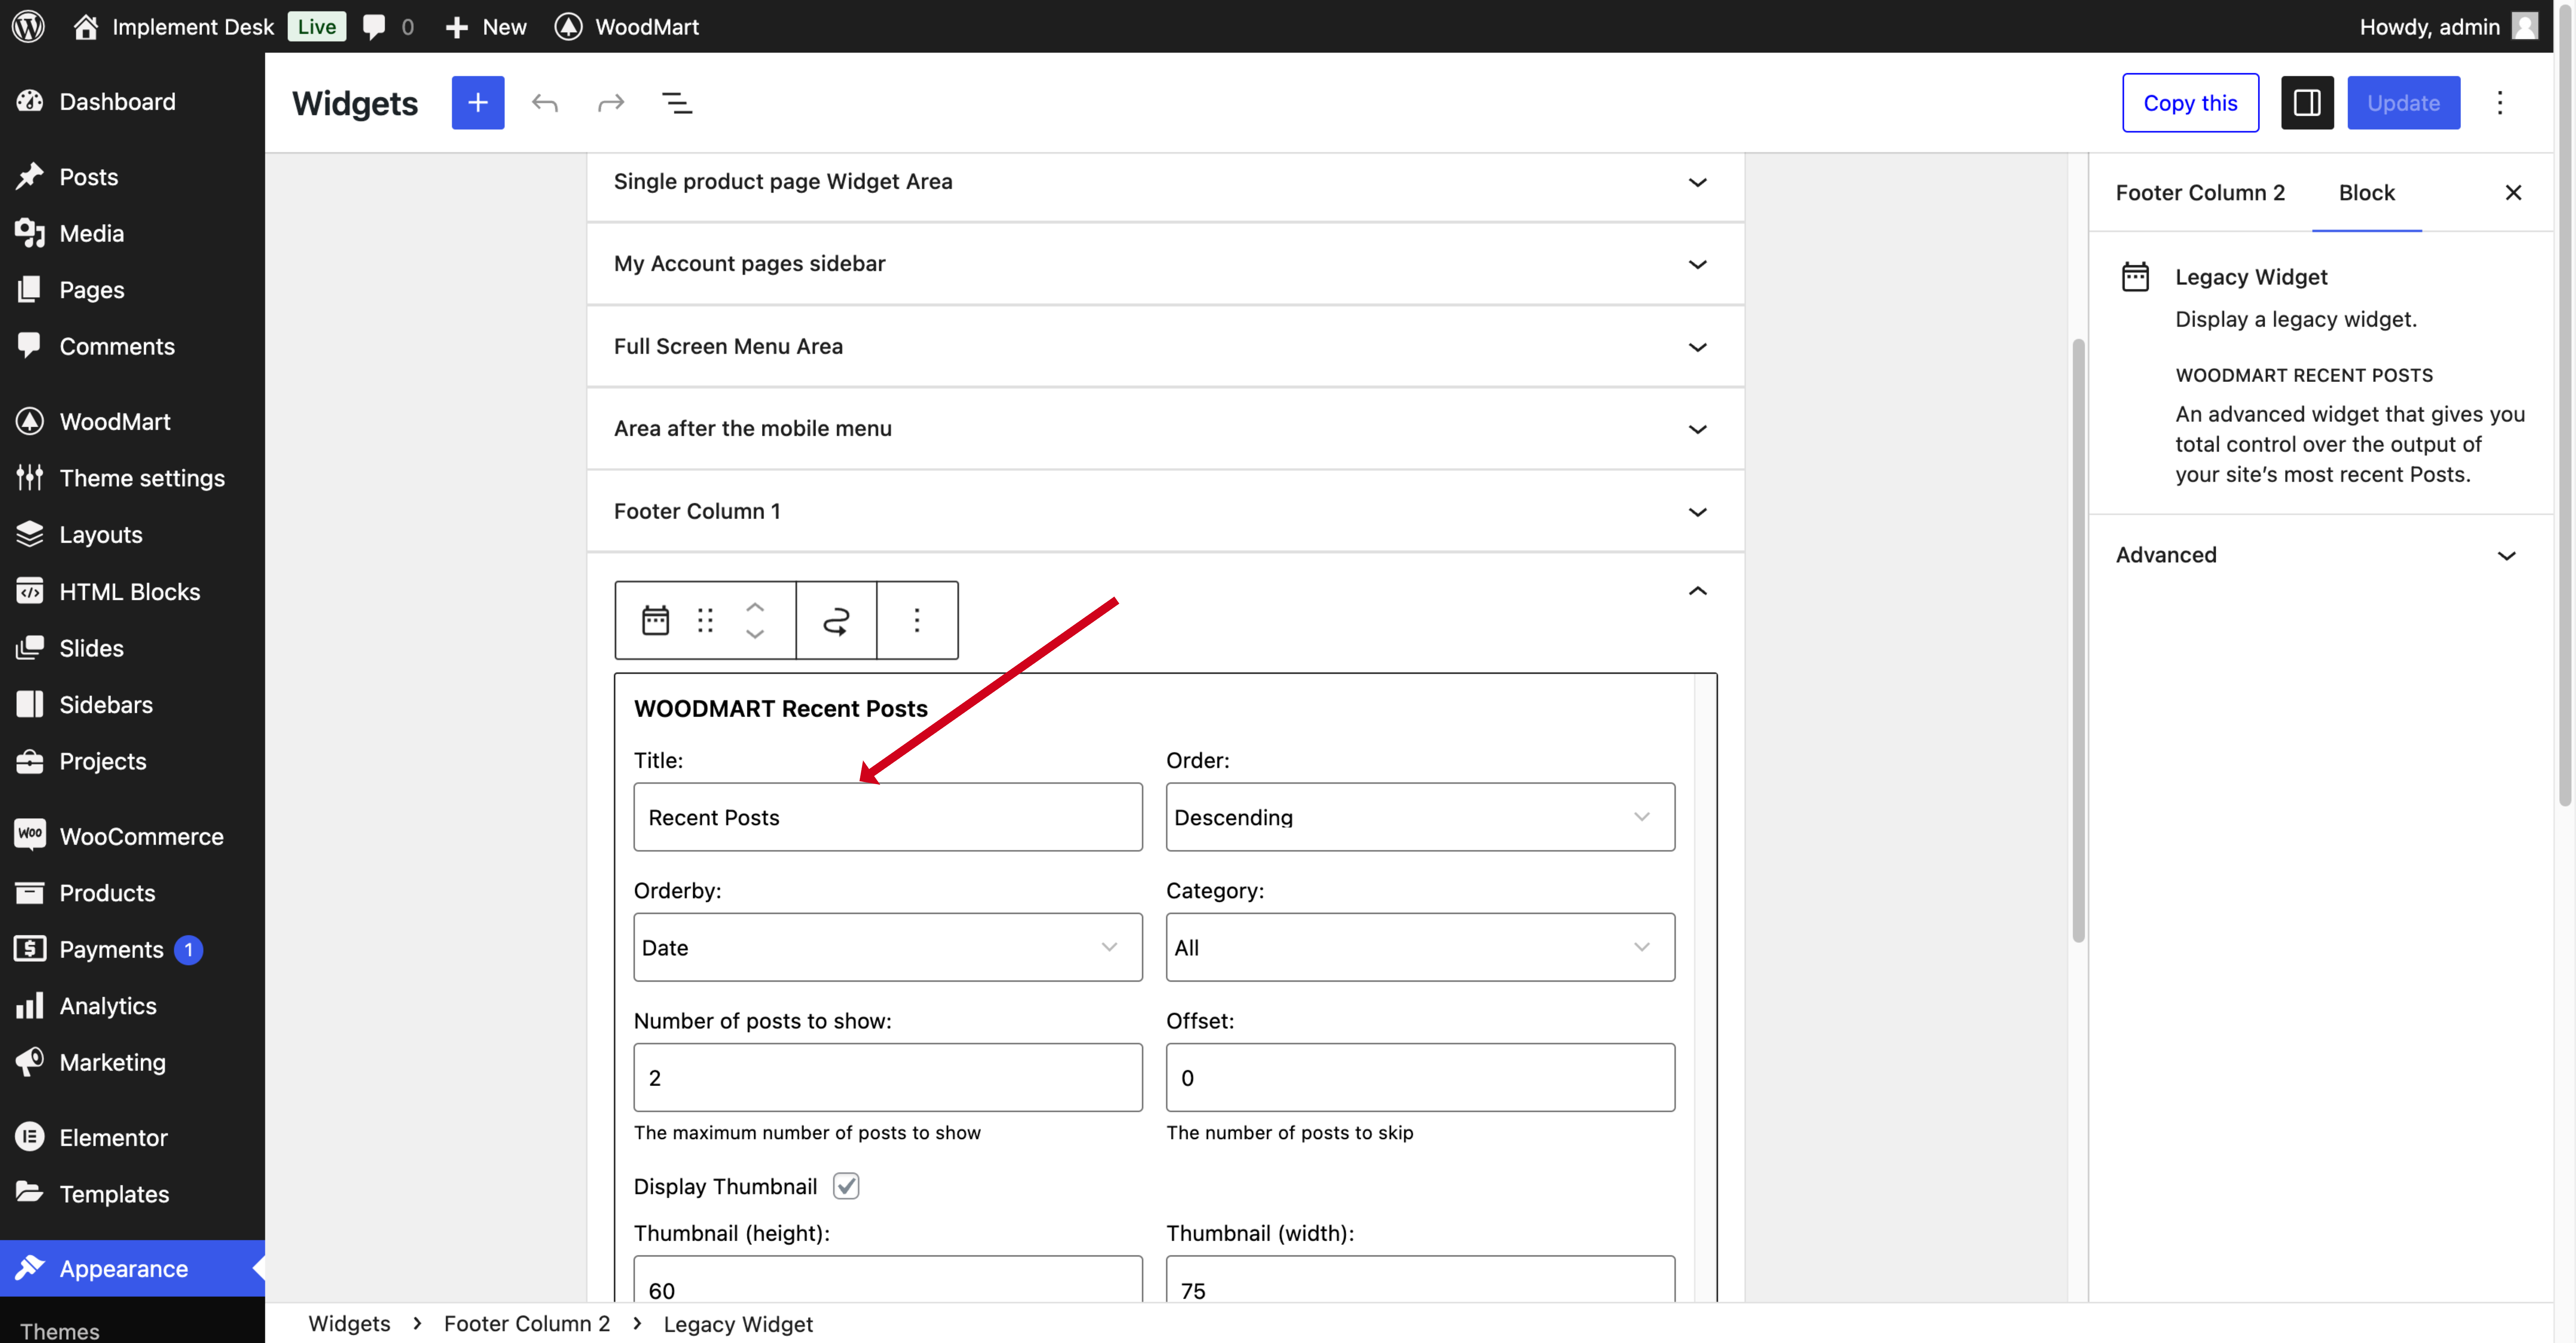The height and width of the screenshot is (1343, 2576).
Task: Toggle the Display Thumbnail checkbox
Action: [846, 1186]
